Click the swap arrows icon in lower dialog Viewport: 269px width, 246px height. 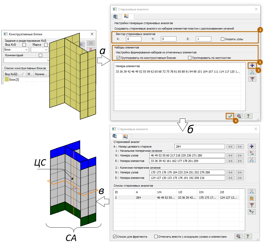pyautogui.click(x=251, y=153)
